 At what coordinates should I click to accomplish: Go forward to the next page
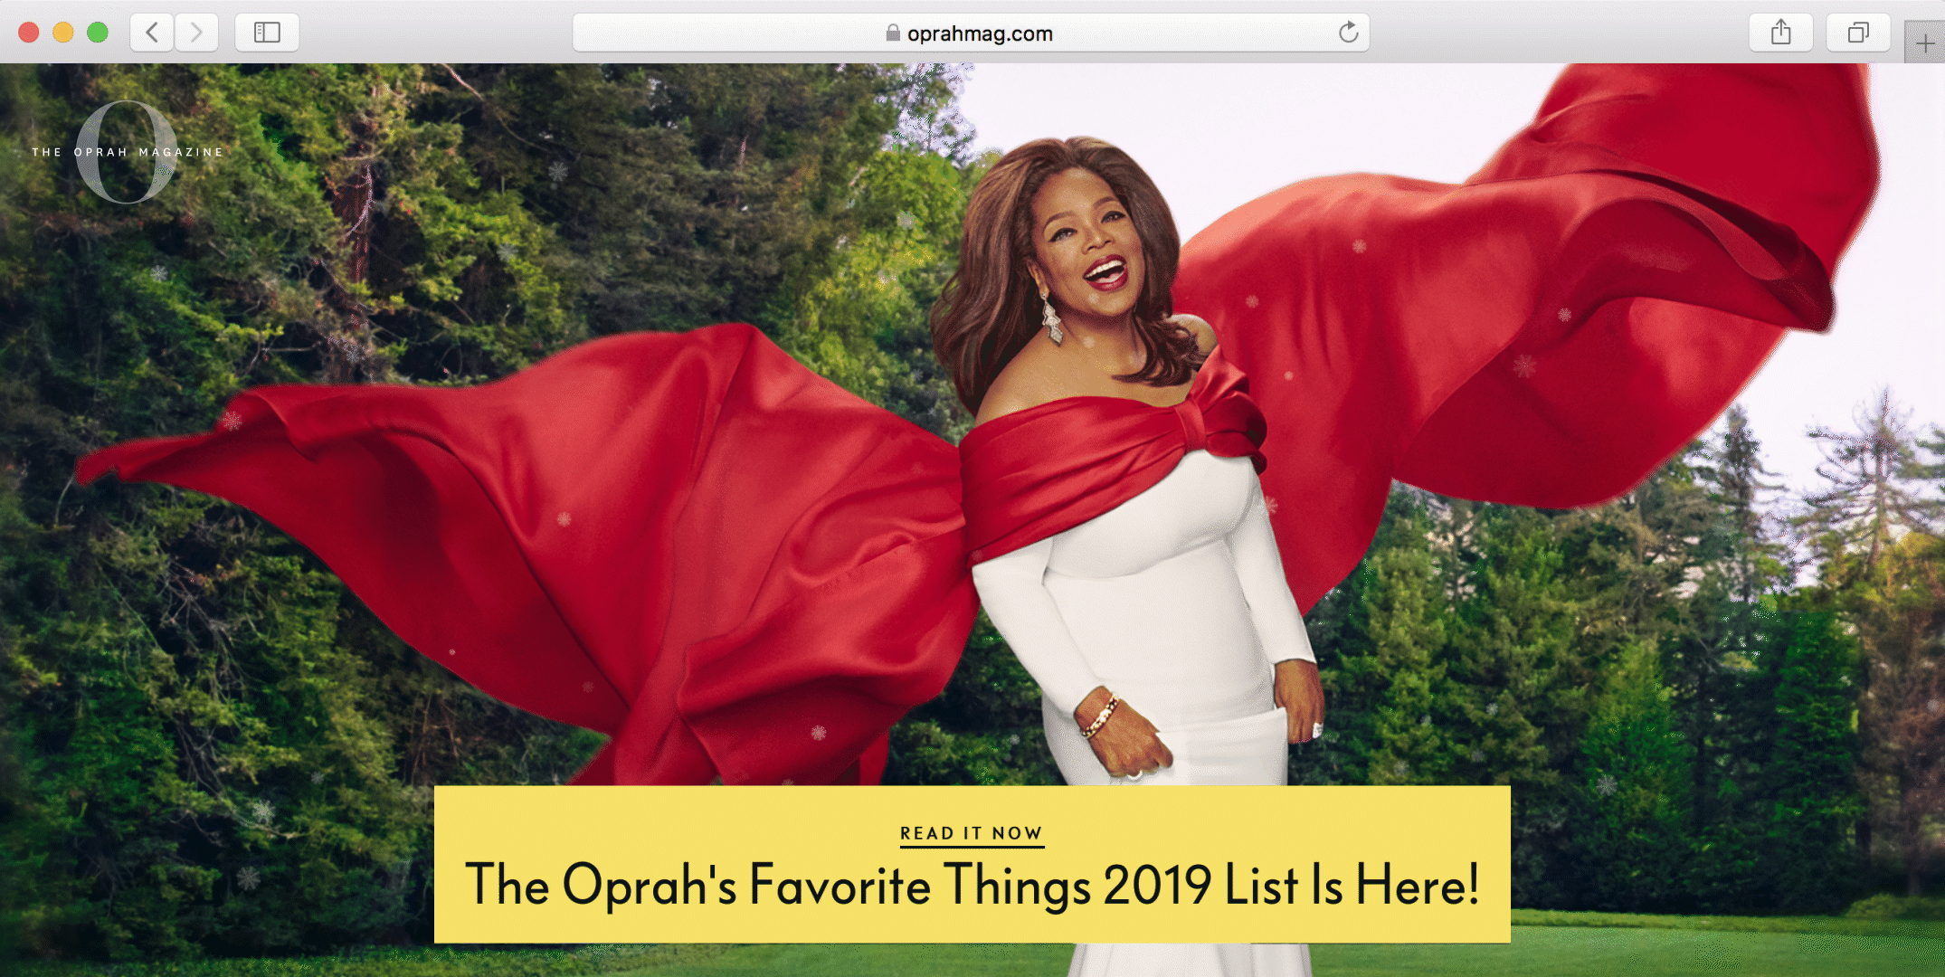click(196, 33)
